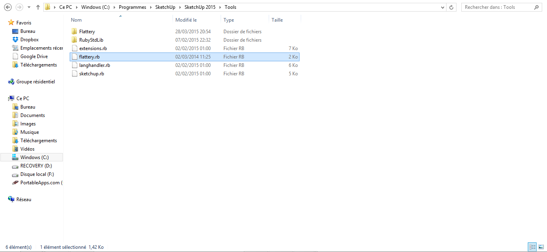Go up one folder level
Screen dimensions: 547x252
(x=38, y=7)
